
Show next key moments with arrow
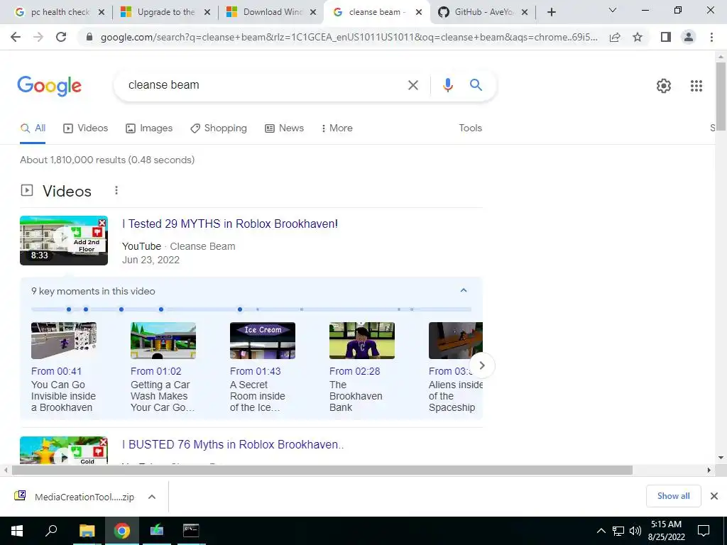pos(482,365)
